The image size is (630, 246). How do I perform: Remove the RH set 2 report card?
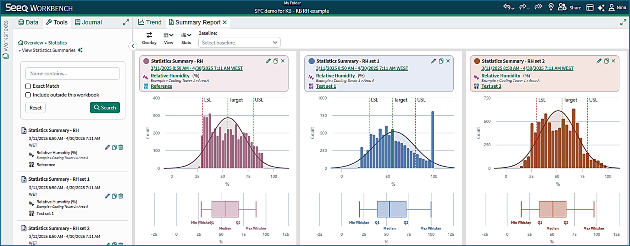614,61
